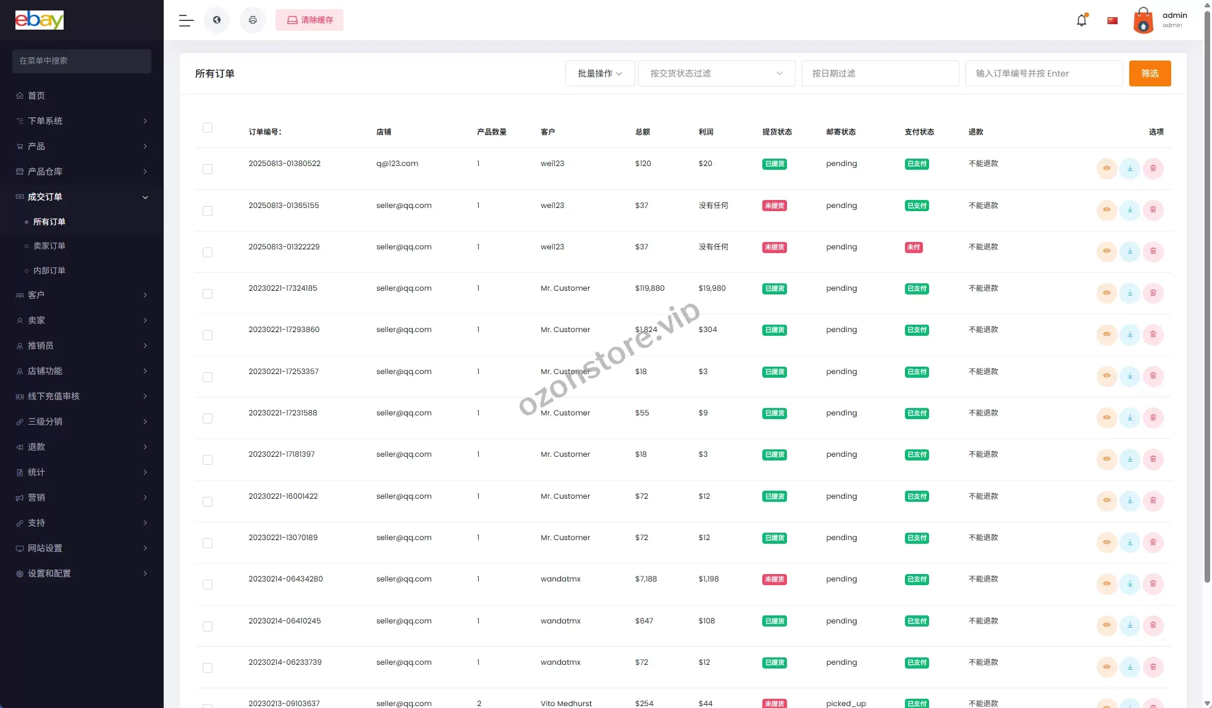Image resolution: width=1212 pixels, height=708 pixels.
Task: Click the eBay logo
Action: pyautogui.click(x=40, y=20)
